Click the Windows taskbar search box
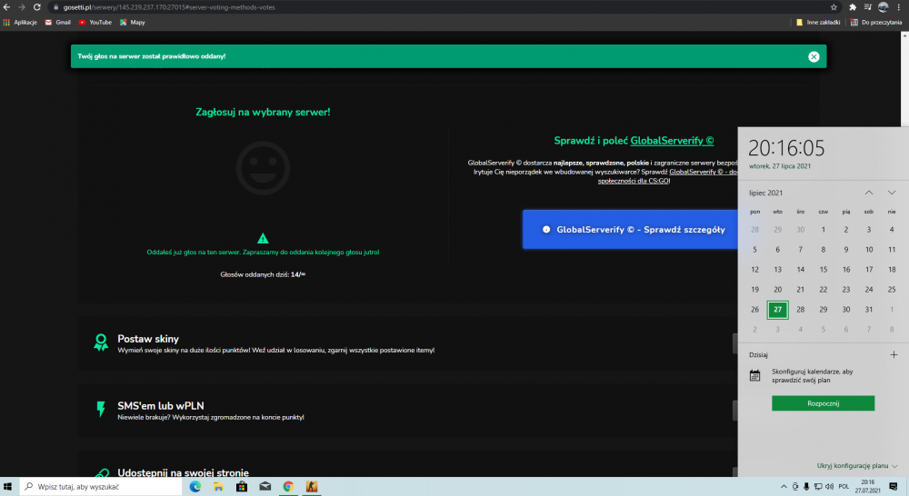Viewport: 909px width, 496px height. coord(102,487)
